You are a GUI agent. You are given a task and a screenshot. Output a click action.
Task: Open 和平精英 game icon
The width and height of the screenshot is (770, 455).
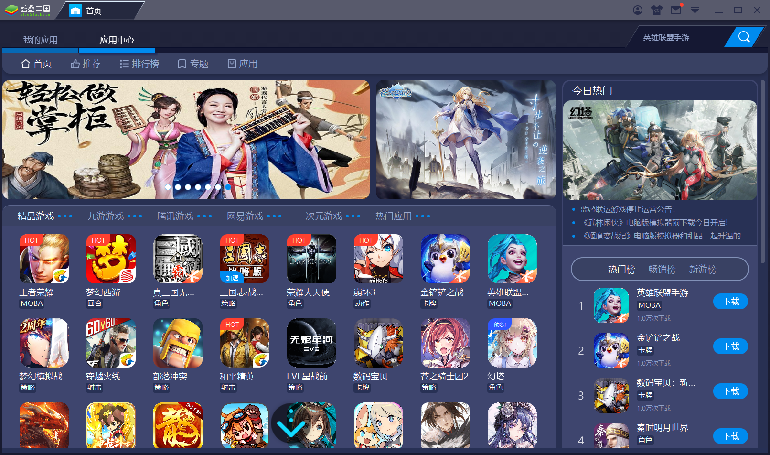point(245,343)
